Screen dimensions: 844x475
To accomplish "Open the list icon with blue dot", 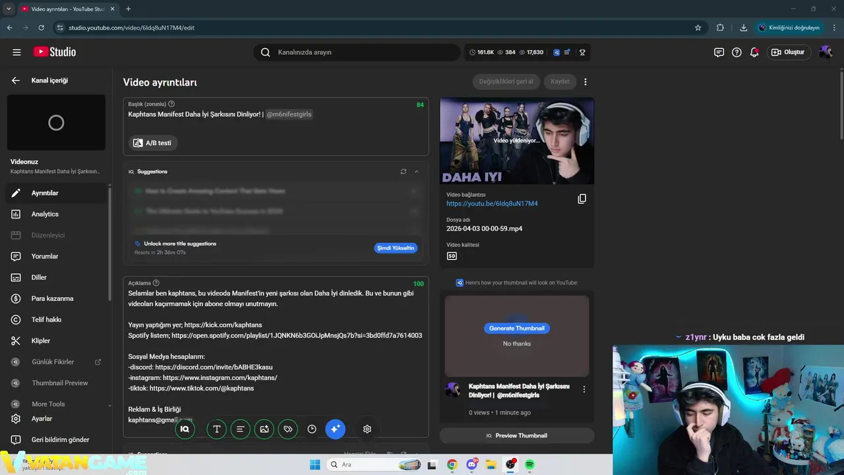I will 568,52.
